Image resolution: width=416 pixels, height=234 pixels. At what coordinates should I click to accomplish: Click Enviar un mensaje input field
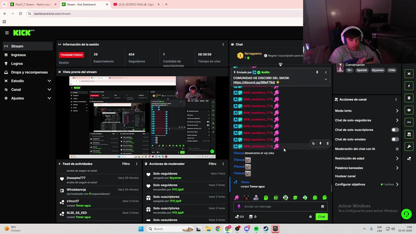pyautogui.click(x=281, y=206)
